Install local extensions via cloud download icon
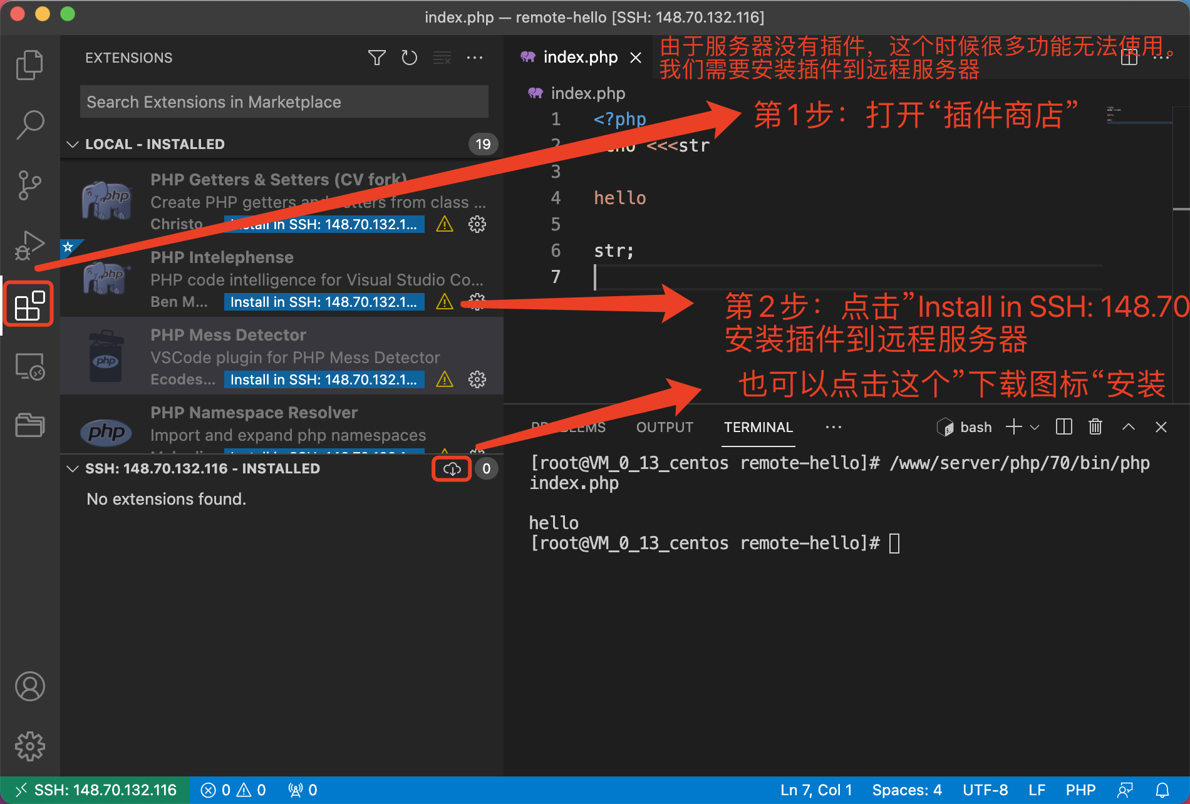This screenshot has height=804, width=1190. (452, 469)
